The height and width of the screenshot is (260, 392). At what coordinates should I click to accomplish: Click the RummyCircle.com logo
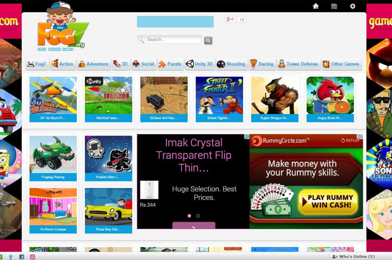point(280,141)
